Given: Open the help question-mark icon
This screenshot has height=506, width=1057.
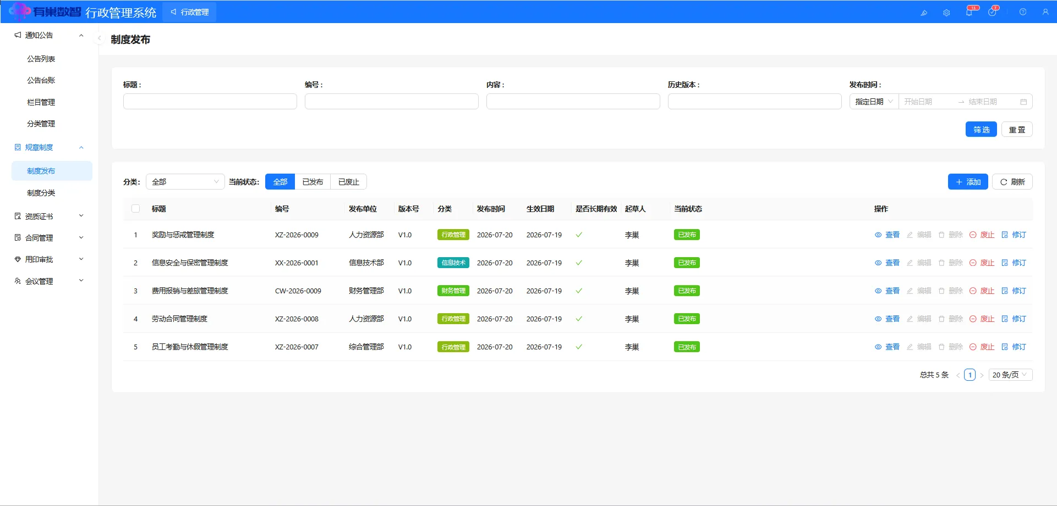Looking at the screenshot, I should (1023, 12).
